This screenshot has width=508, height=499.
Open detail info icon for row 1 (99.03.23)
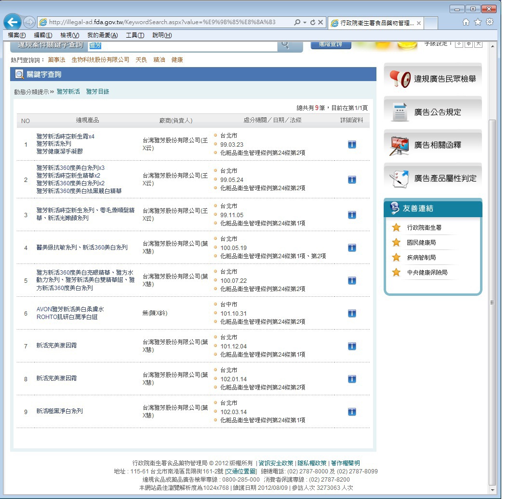coord(352,144)
